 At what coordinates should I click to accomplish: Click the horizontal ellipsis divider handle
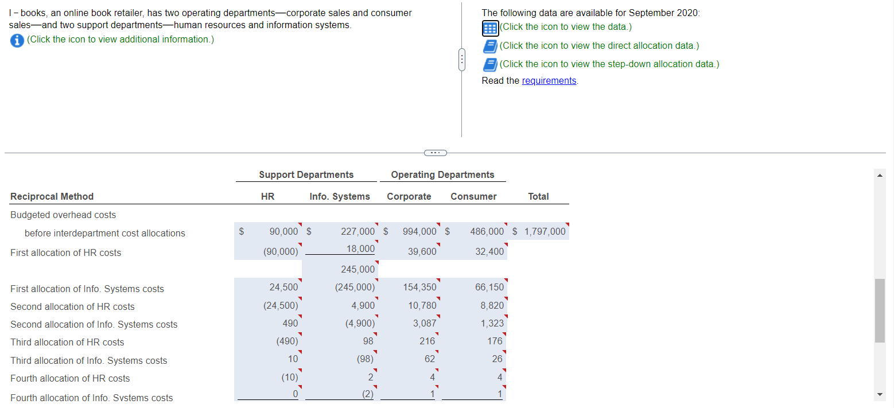(x=434, y=153)
